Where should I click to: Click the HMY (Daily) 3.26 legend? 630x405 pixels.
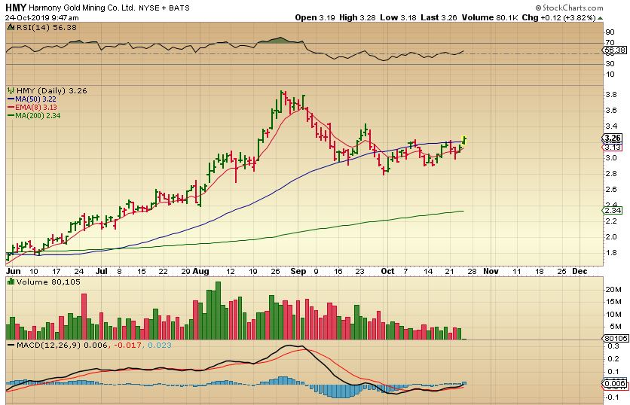[x=52, y=91]
